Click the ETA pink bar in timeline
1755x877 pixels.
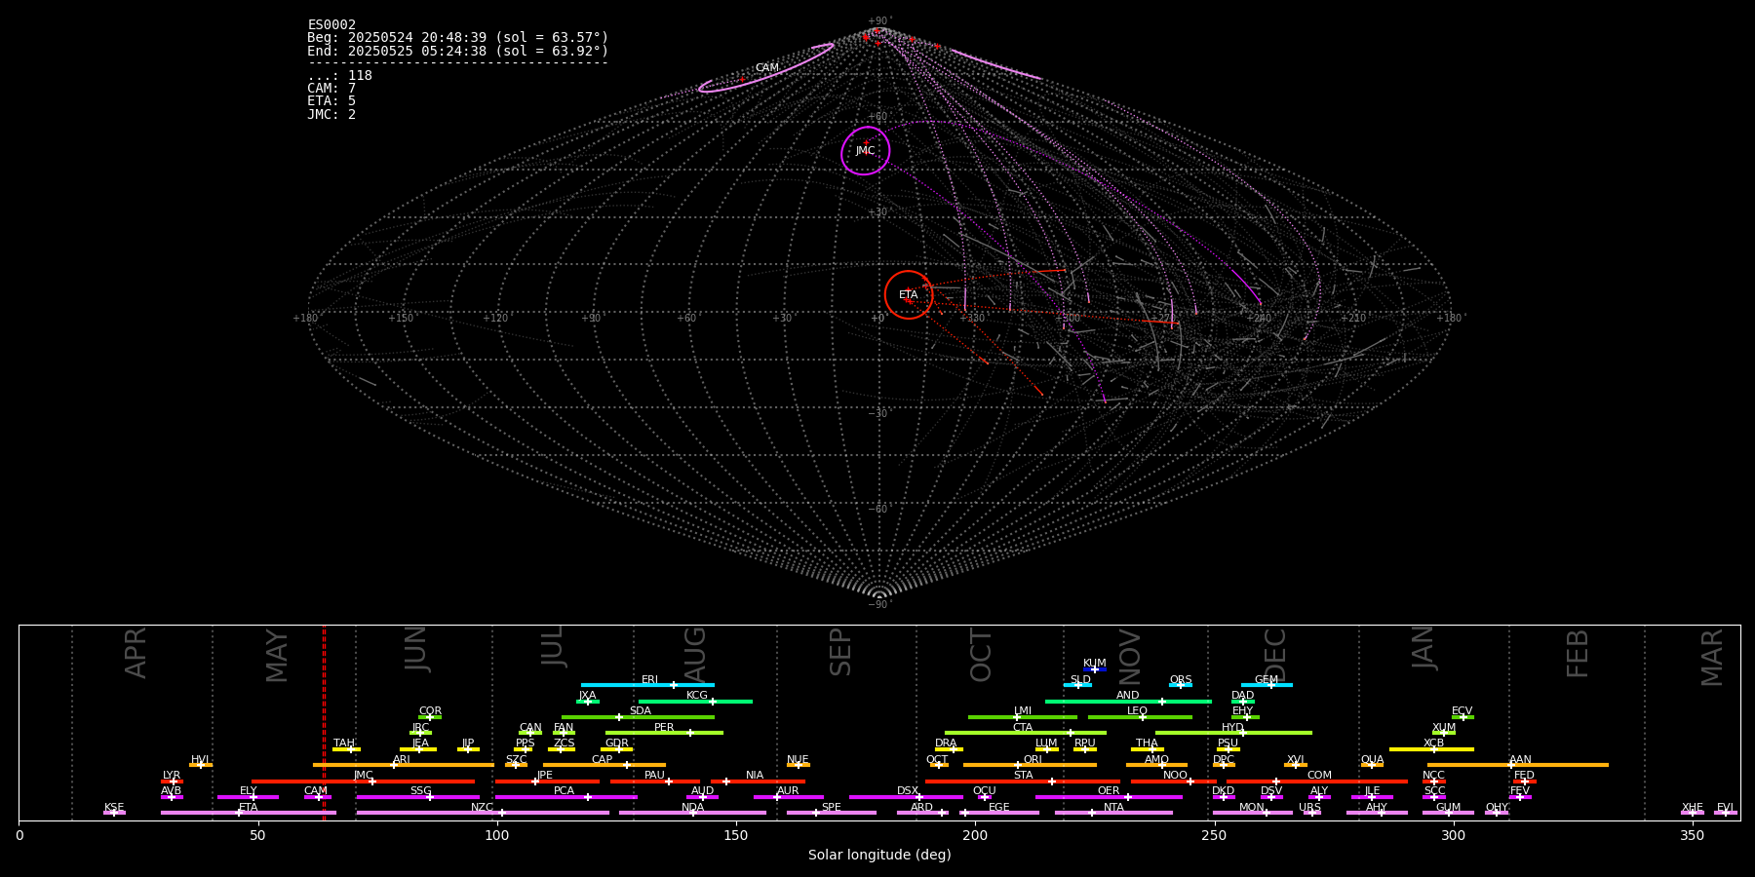tap(249, 813)
